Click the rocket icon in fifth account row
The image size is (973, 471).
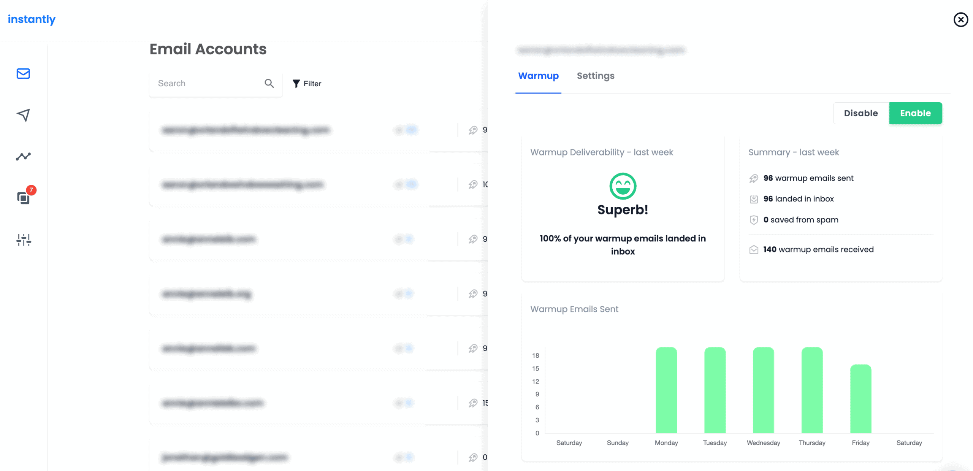coord(473,348)
